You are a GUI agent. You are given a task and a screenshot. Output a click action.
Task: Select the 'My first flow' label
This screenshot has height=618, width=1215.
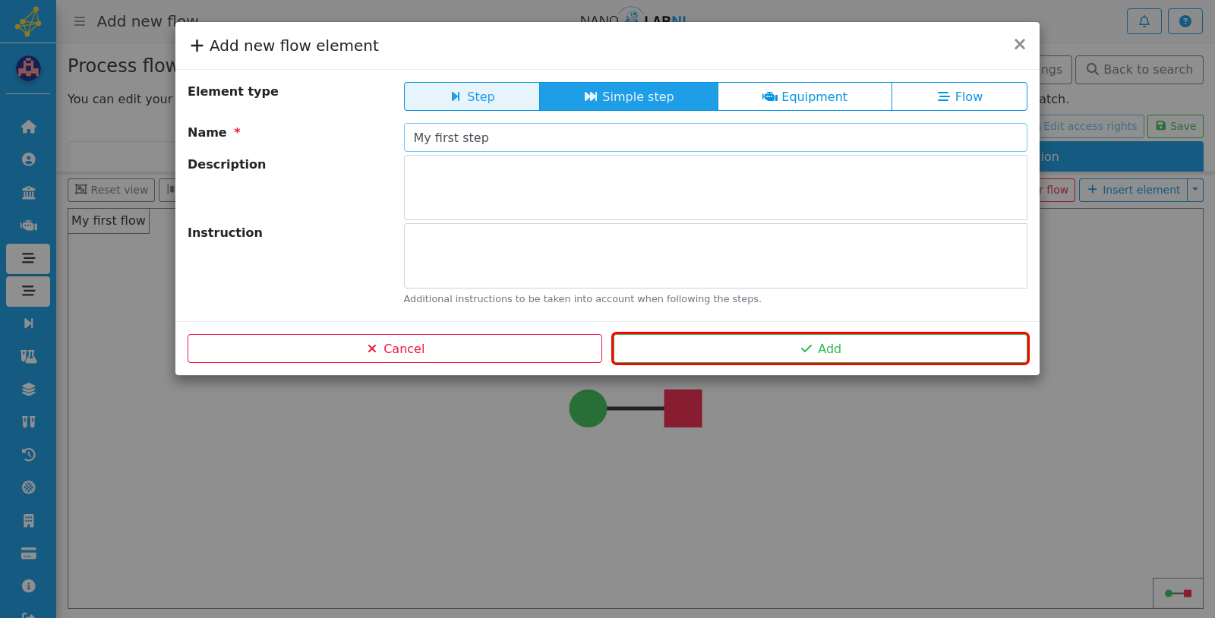click(109, 221)
